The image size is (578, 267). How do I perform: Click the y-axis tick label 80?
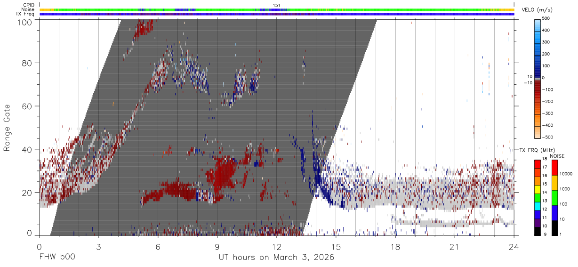[x=27, y=63]
